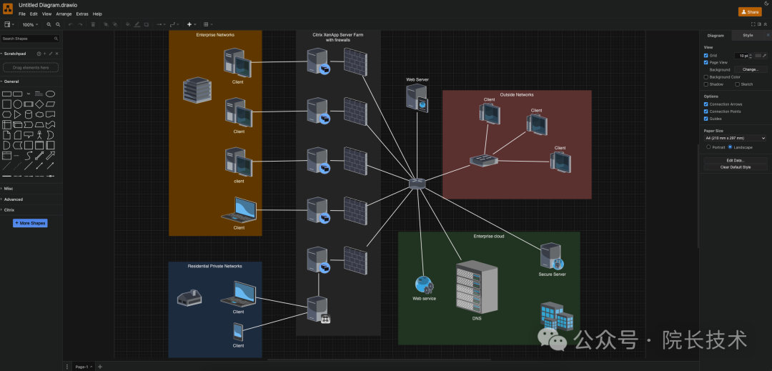Click the Zoom In magnifier icon
This screenshot has height=371, width=772.
49,24
